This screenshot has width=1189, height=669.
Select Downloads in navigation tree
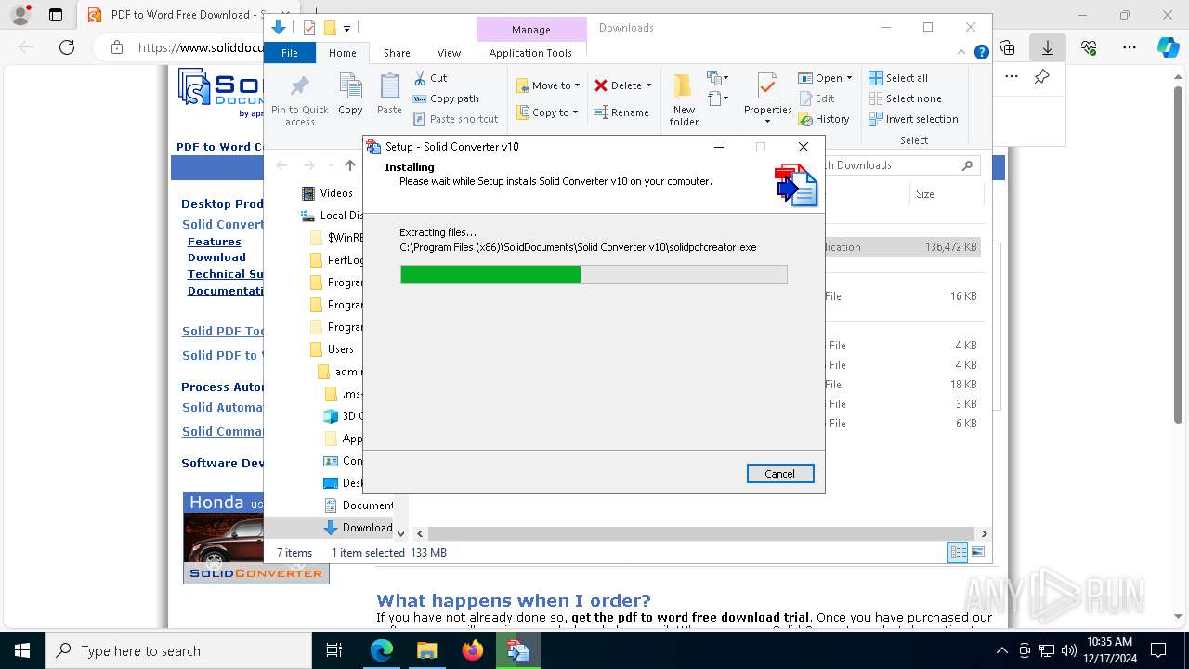pos(358,528)
